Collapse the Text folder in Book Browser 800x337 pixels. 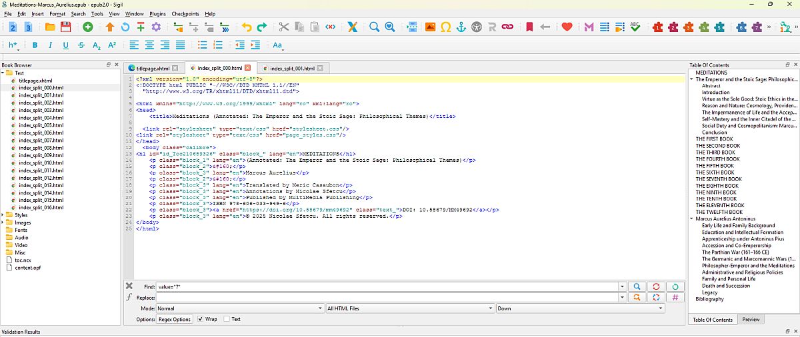[3, 73]
